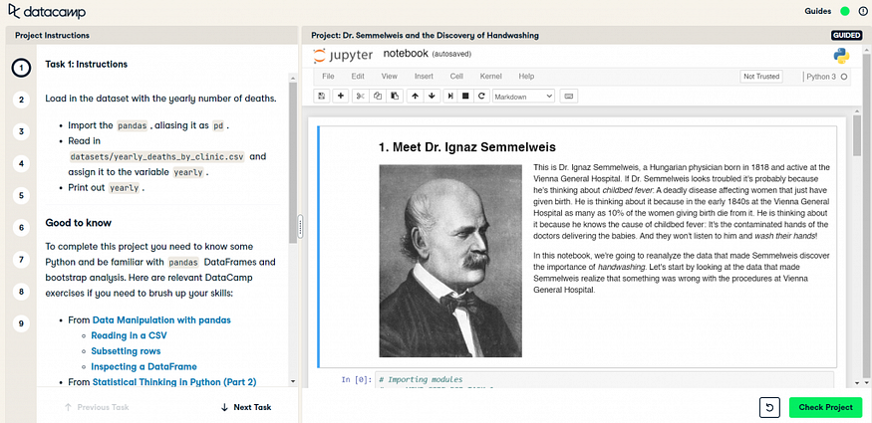Click the Jupyter logo
This screenshot has height=423, width=872.
[343, 56]
